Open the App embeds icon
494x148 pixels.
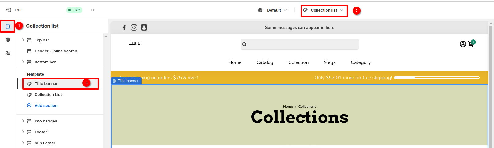pos(8,53)
